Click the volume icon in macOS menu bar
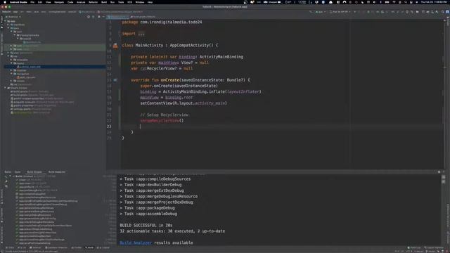The width and height of the screenshot is (450, 253). [x=374, y=2]
